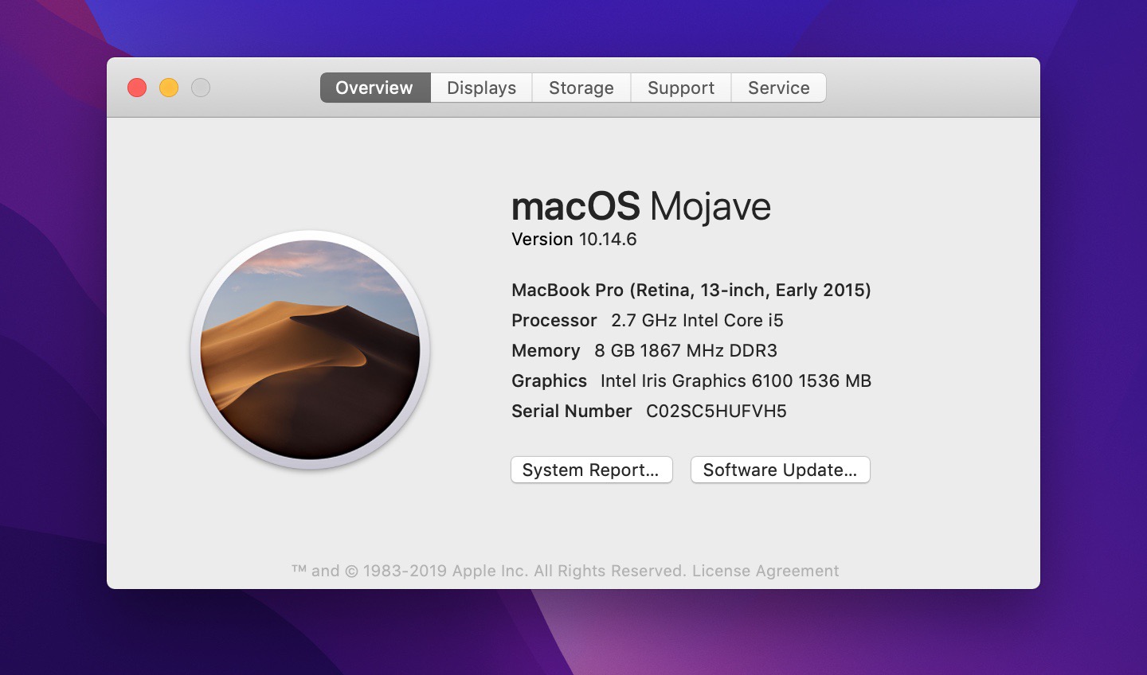Minimize window with the yellow button
This screenshot has height=675, width=1147.
[x=169, y=88]
